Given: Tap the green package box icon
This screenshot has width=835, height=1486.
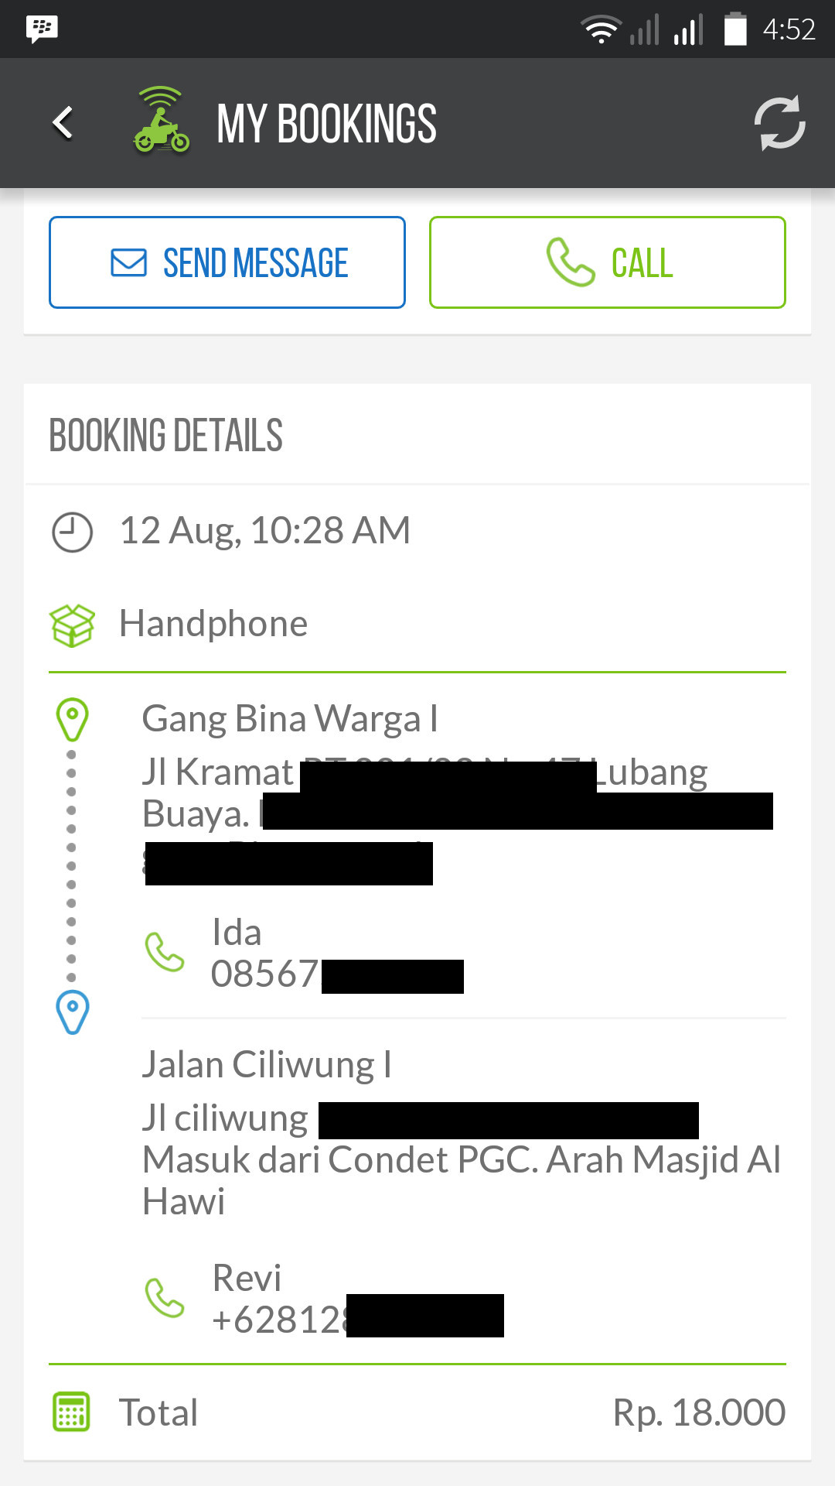Looking at the screenshot, I should click(x=72, y=625).
